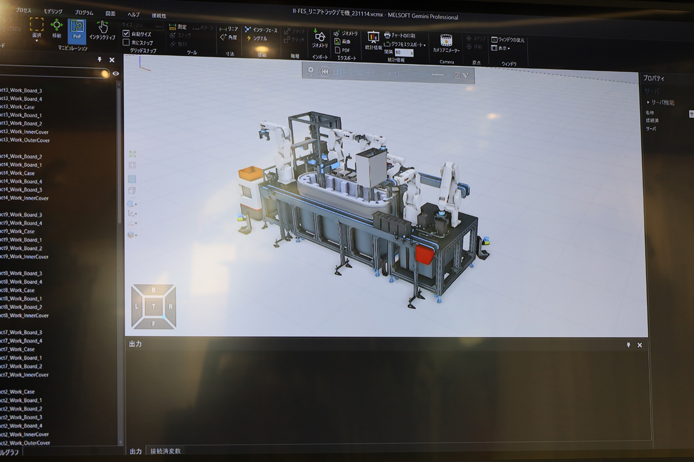Add a リニア linear dimension

click(229, 29)
